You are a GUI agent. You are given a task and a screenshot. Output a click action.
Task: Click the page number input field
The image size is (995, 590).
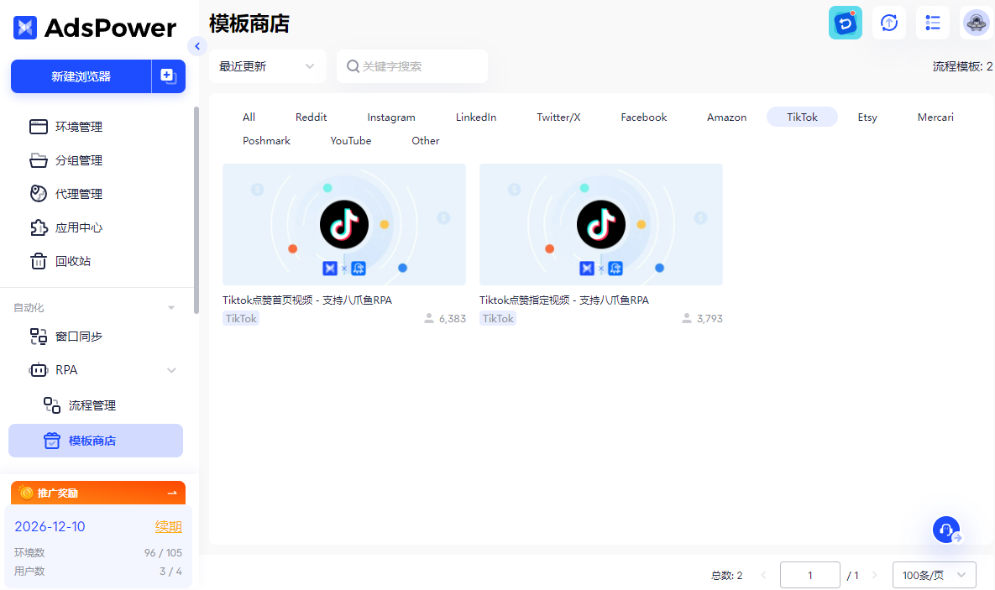(x=809, y=576)
